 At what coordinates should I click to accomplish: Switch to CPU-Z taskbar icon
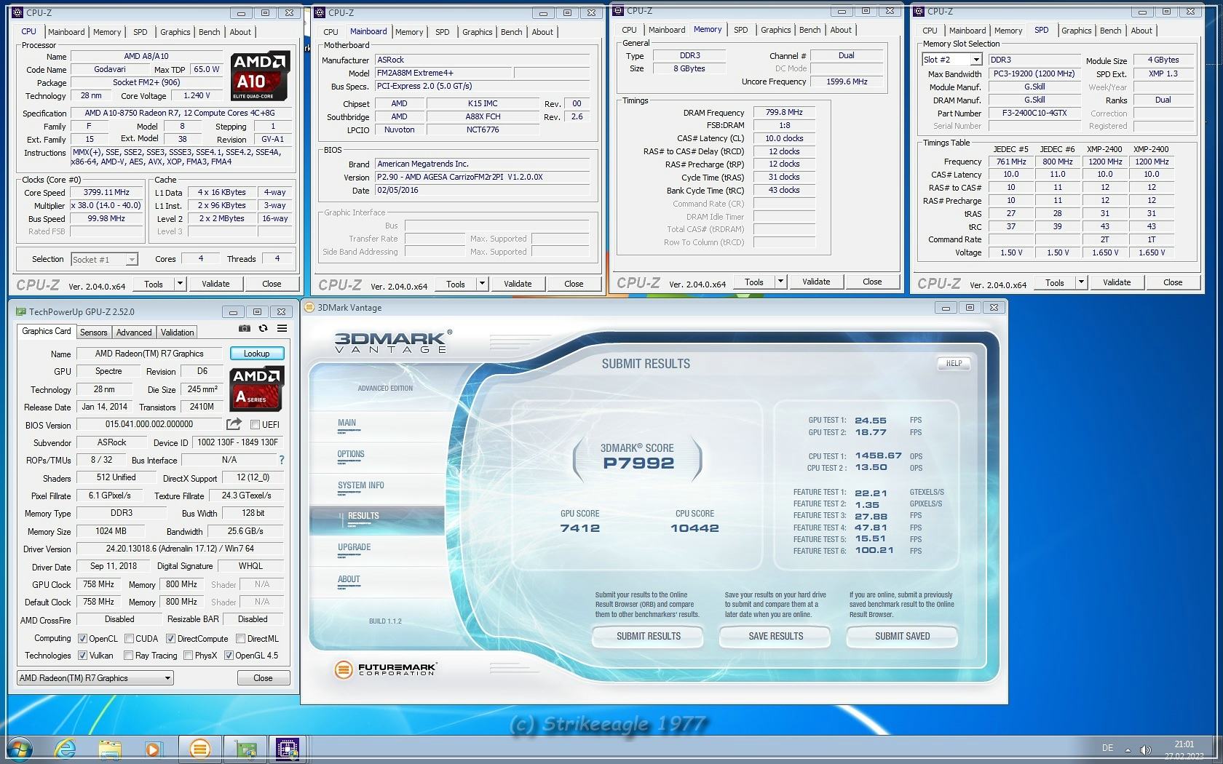coord(288,749)
